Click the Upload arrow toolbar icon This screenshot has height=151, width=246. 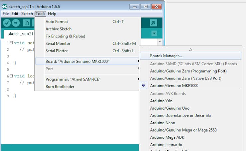pyautogui.click(x=16, y=23)
